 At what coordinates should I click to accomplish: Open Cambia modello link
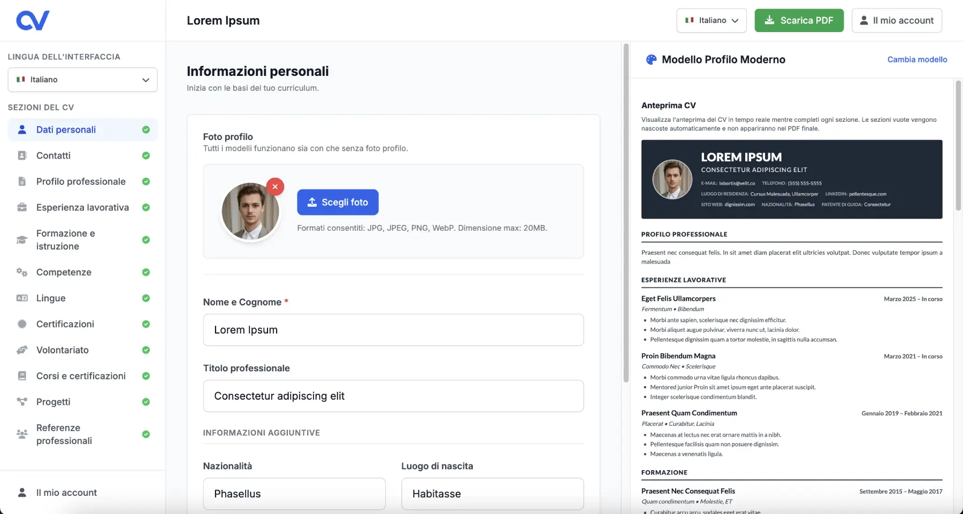pos(917,59)
